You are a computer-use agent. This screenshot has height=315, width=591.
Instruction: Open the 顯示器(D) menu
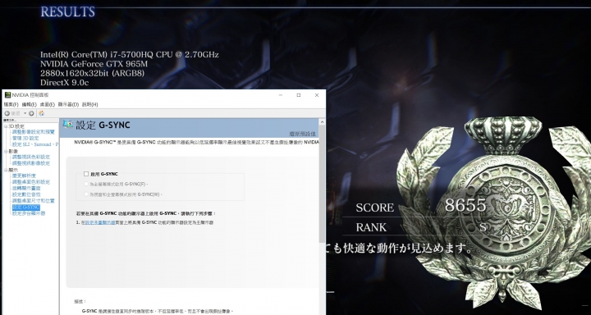(68, 104)
